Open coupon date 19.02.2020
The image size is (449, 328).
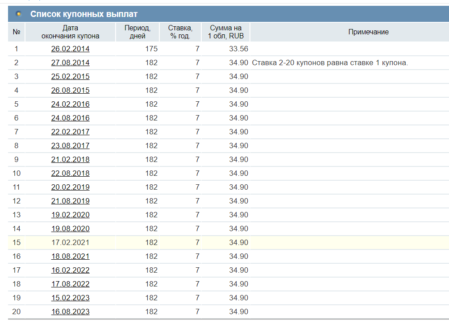(70, 215)
